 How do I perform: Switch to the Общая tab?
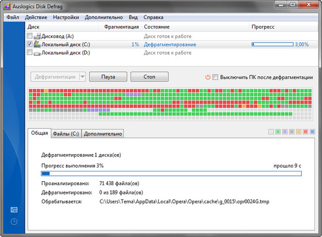point(40,133)
